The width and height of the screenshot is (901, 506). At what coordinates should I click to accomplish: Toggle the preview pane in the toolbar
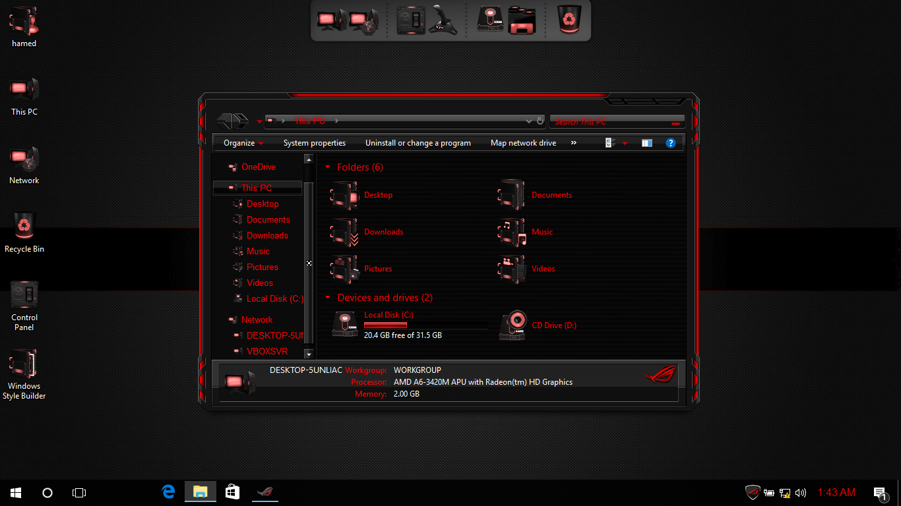(646, 142)
